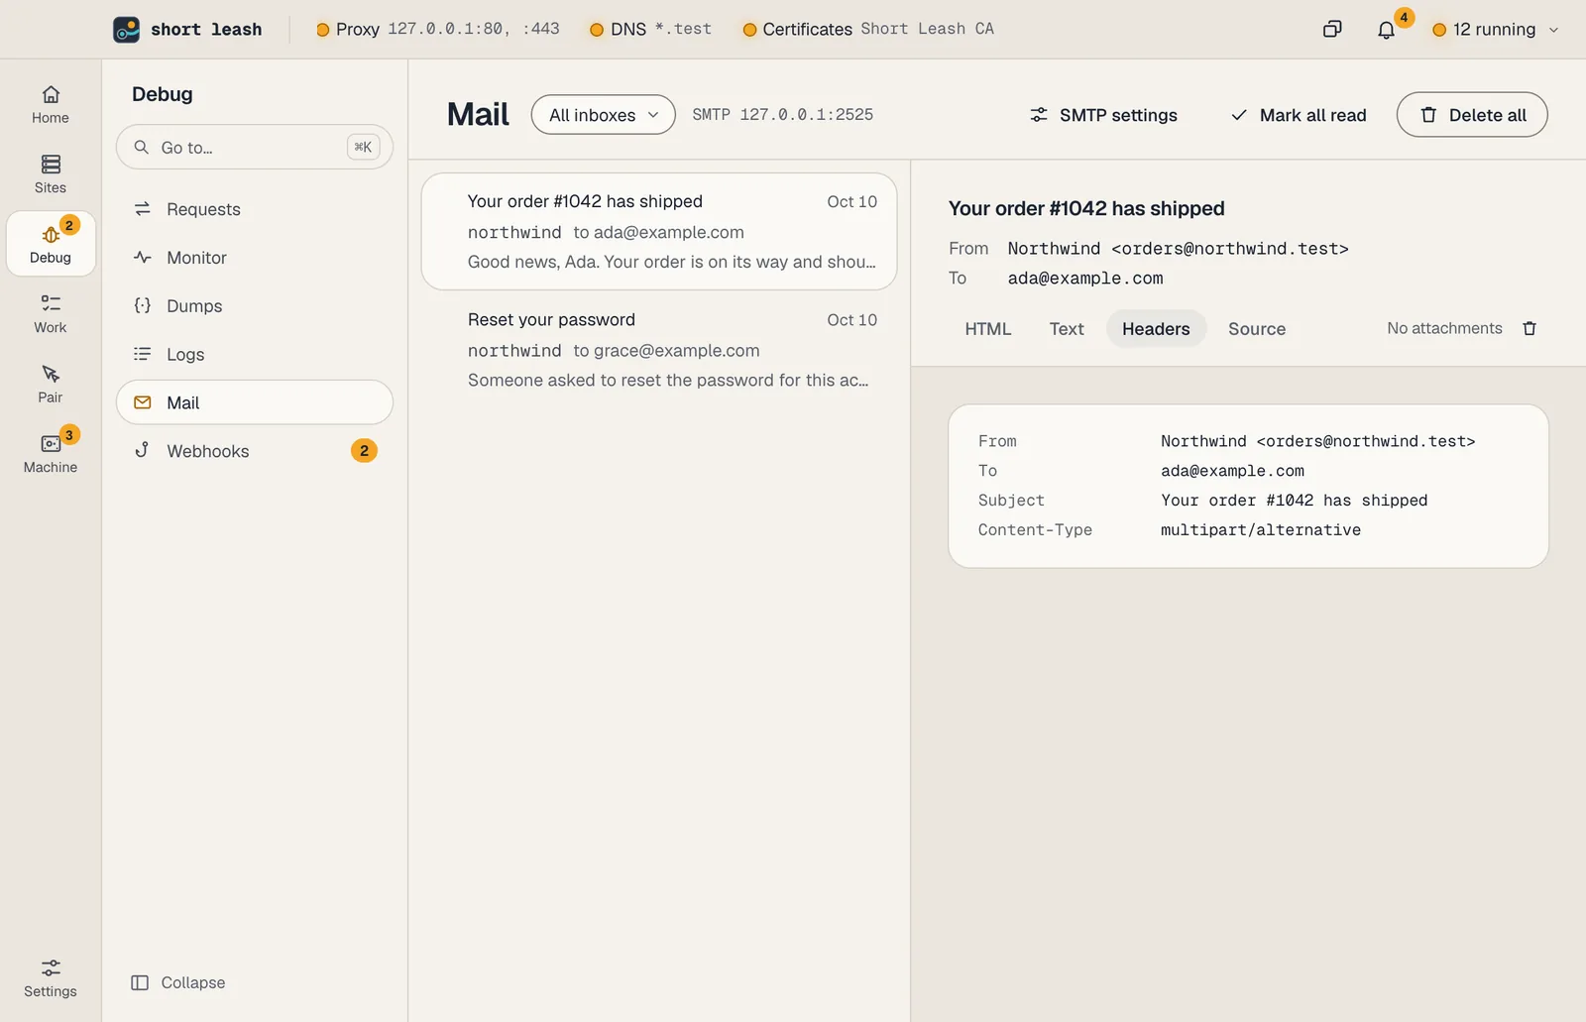Click the multipart/alternative header value
The image size is (1586, 1022).
tap(1261, 530)
